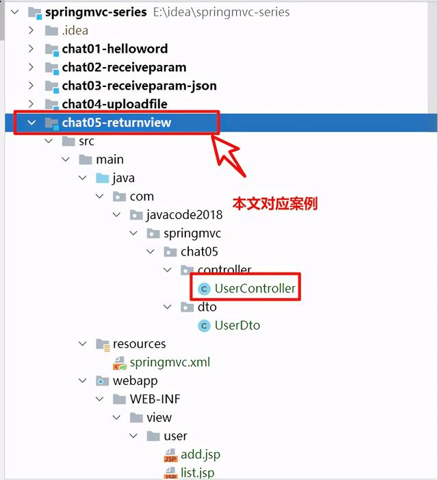The image size is (438, 480).
Task: Click the springmvc.xml config file icon
Action: 120,363
